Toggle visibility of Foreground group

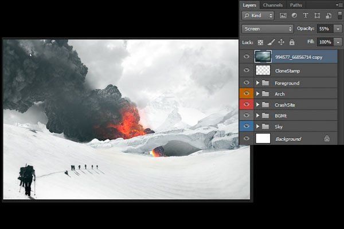(247, 82)
